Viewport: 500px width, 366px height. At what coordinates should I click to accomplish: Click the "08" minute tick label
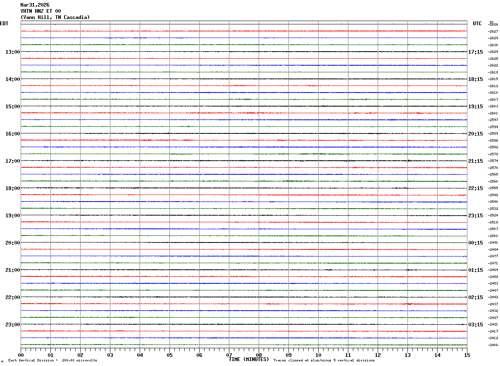click(x=259, y=355)
